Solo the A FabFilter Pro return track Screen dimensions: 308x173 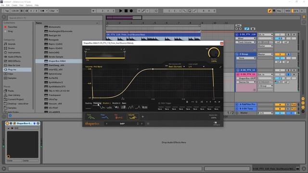click(x=288, y=105)
